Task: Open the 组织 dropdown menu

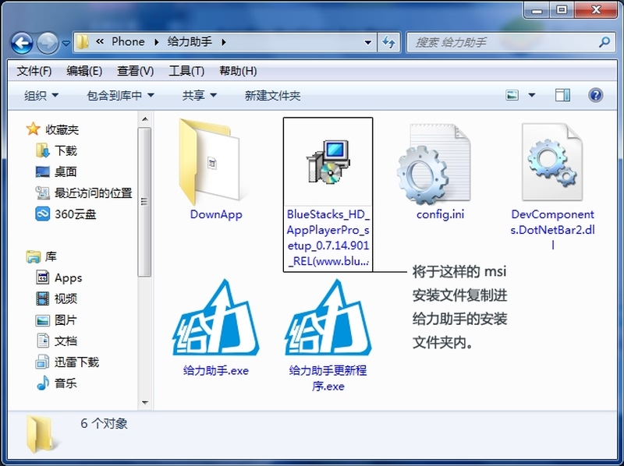Action: [41, 95]
